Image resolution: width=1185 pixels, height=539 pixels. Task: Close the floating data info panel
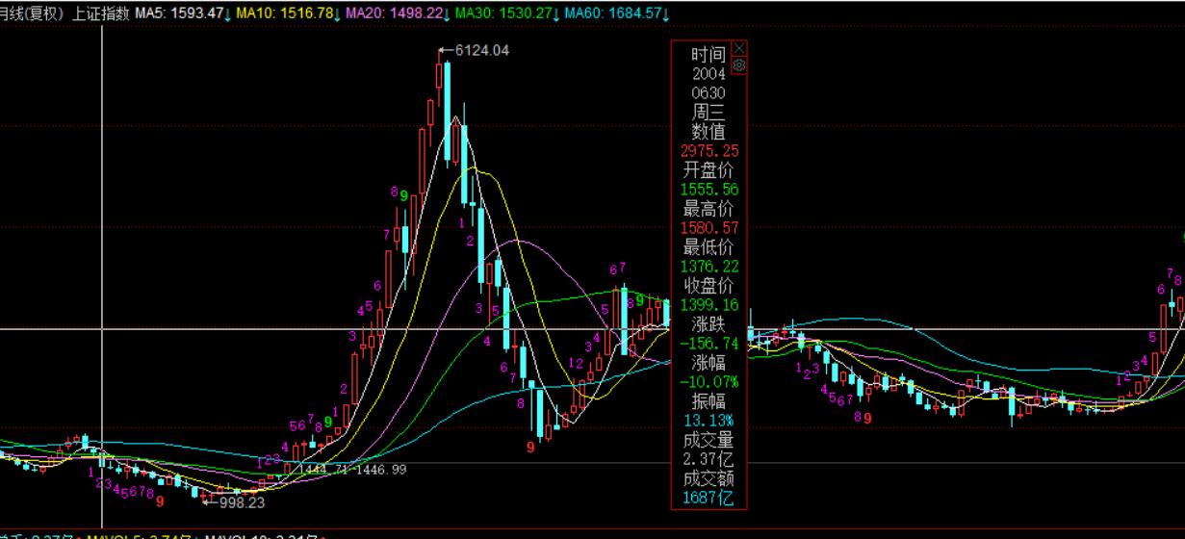tap(739, 48)
